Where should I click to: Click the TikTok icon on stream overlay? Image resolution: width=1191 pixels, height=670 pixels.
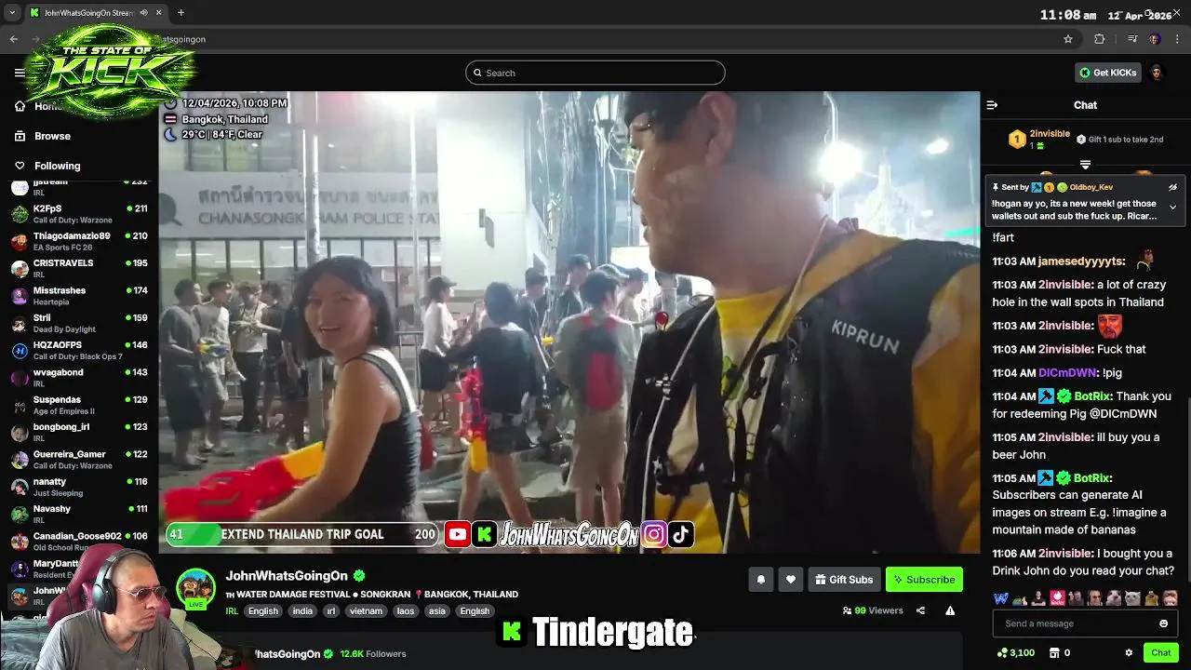pyautogui.click(x=681, y=534)
